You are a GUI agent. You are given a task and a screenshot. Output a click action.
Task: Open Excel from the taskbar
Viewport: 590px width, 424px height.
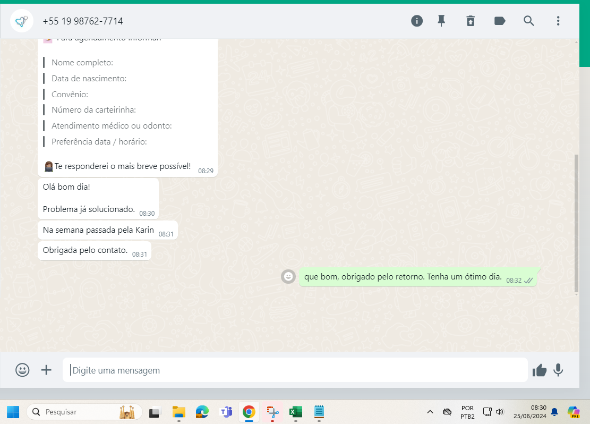tap(295, 412)
